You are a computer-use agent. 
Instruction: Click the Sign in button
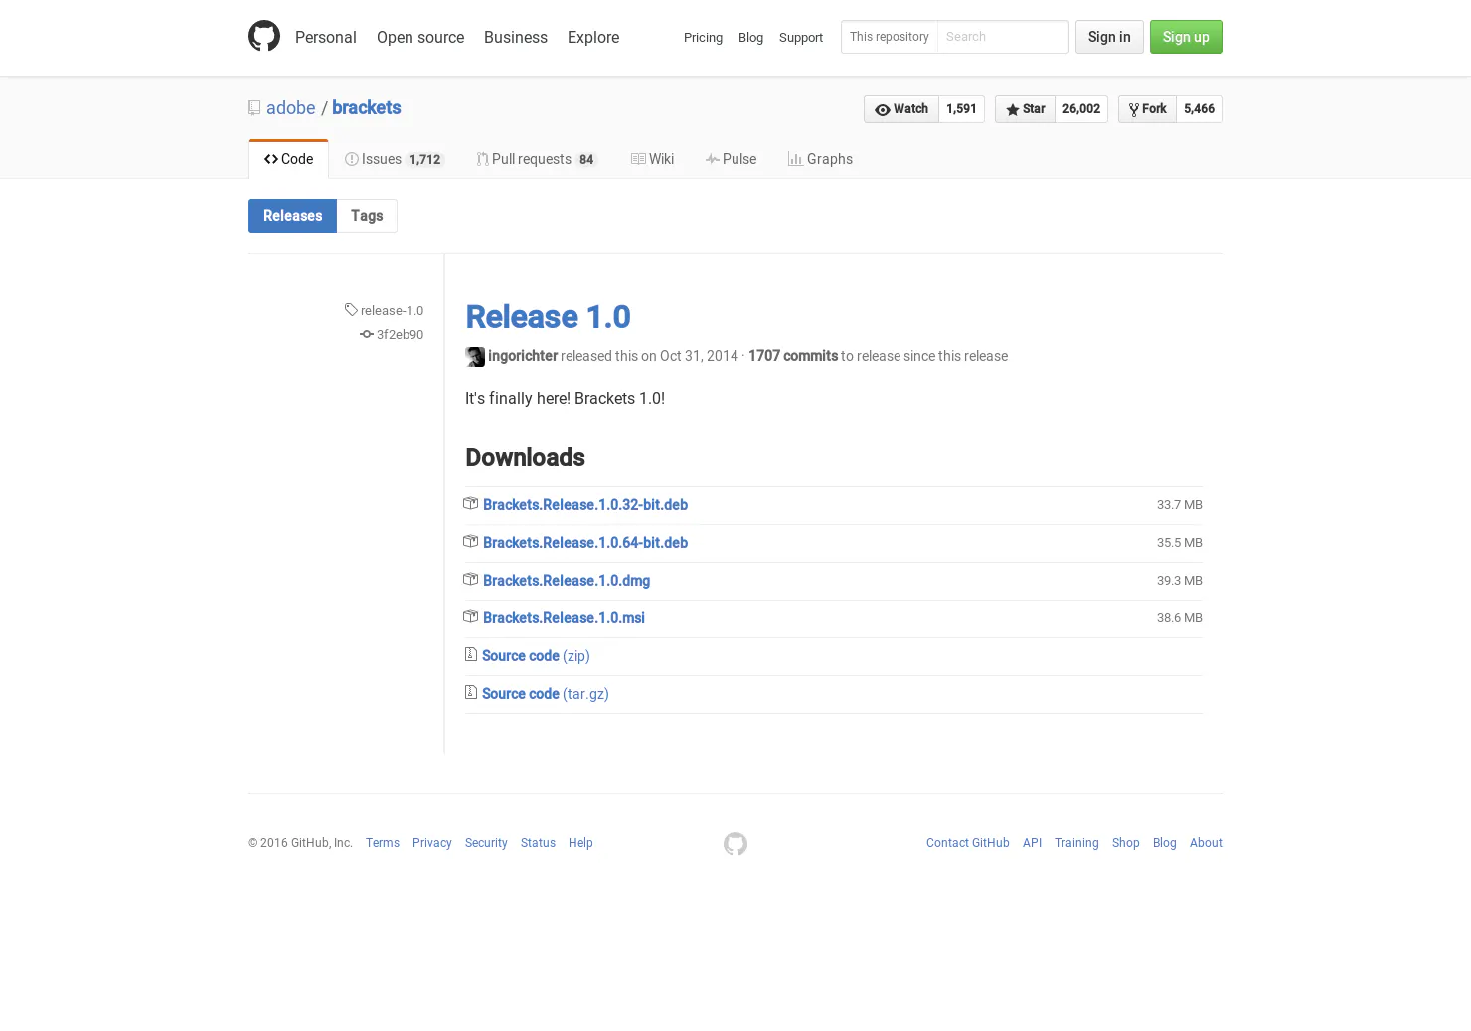tap(1109, 37)
